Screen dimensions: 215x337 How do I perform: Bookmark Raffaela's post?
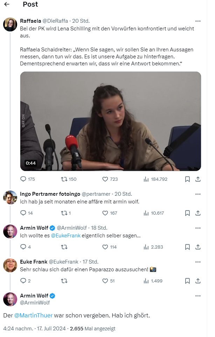(x=187, y=179)
